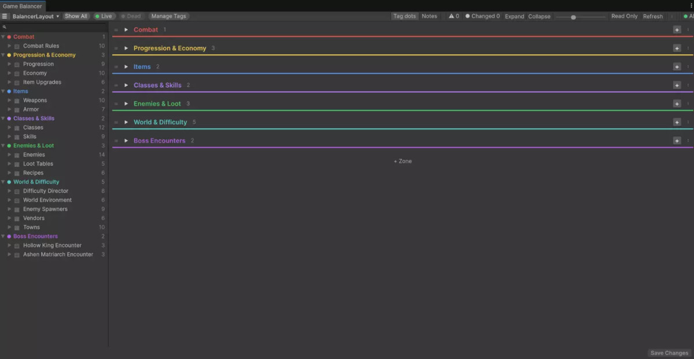Expand the Difficulty Director row in sidebar
Image resolution: width=694 pixels, height=359 pixels.
(x=9, y=191)
